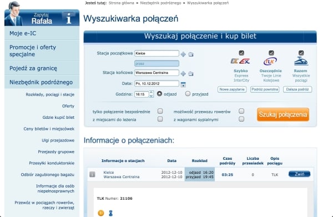Image resolution: width=333 pixels, height=217 pixels.
Task: Open the calendar icon beside Data field
Action: [x=183, y=84]
